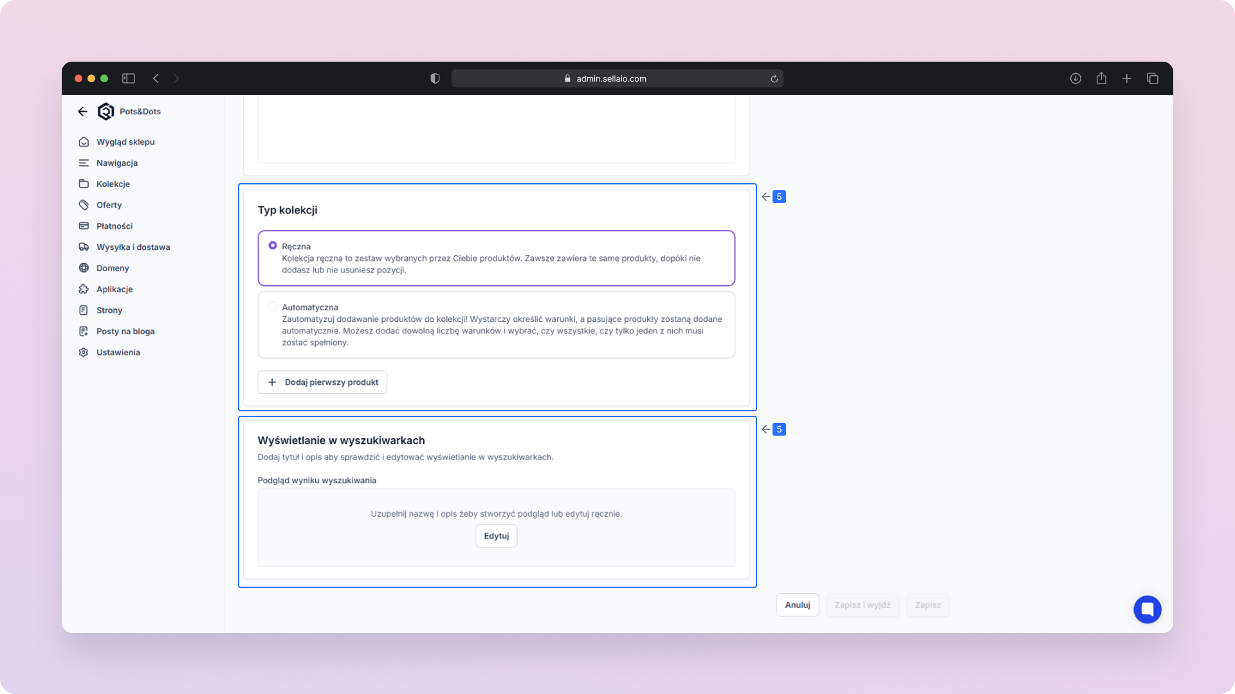Click the Domeny globe icon

pos(84,268)
